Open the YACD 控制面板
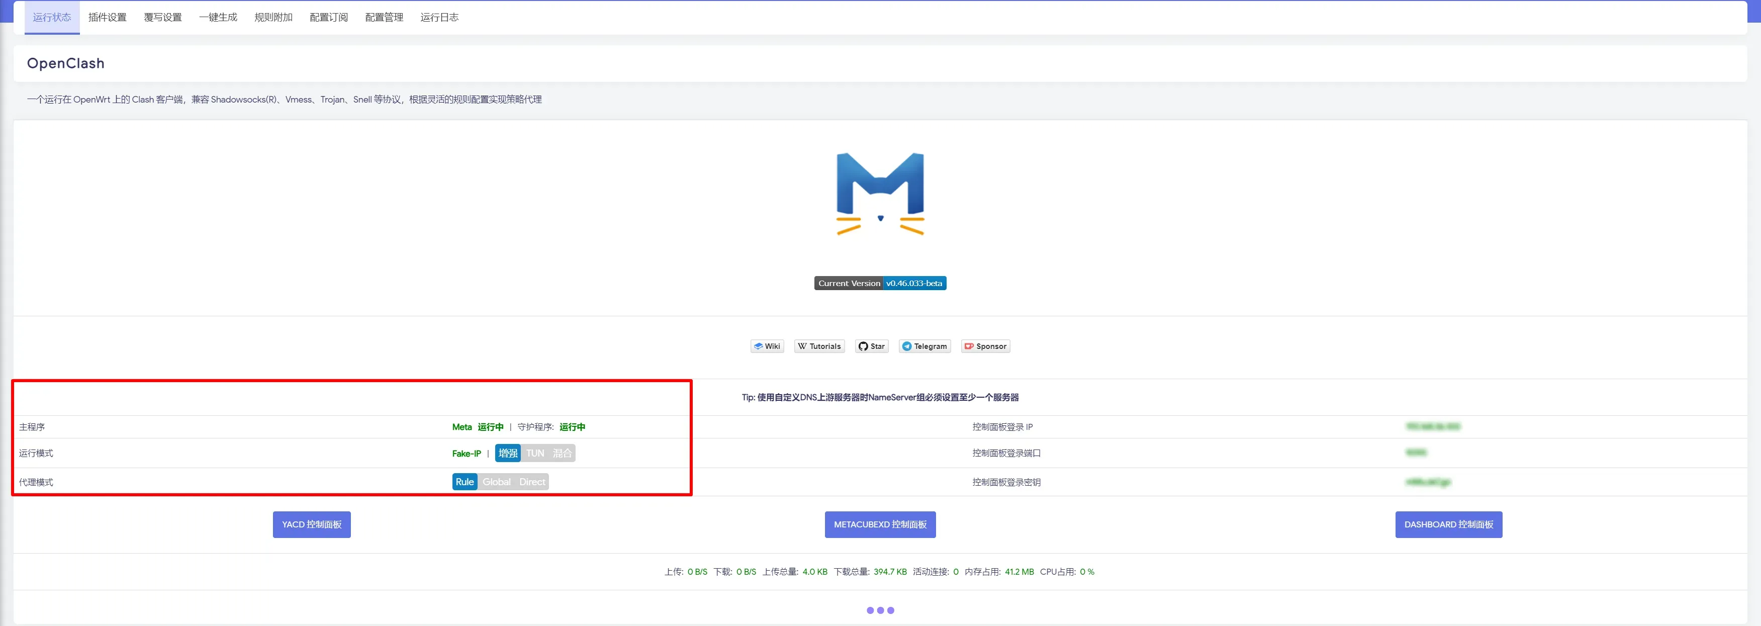 click(312, 525)
